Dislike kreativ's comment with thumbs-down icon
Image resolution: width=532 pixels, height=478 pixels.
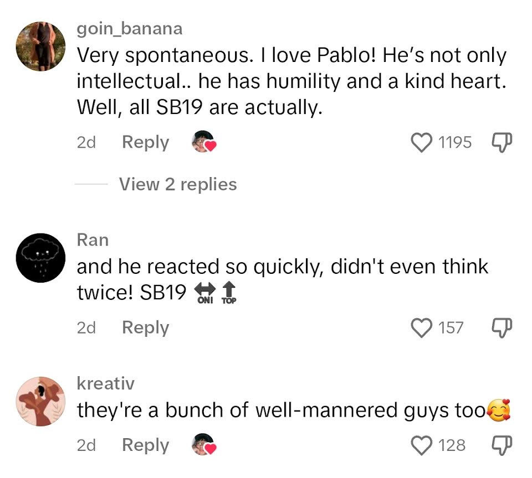coord(502,445)
